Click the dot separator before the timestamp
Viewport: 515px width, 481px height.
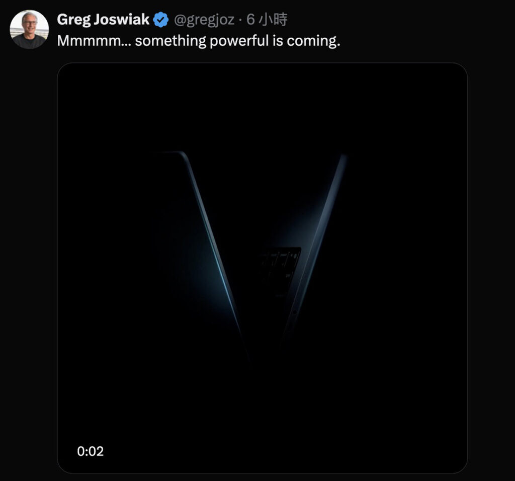click(x=240, y=20)
